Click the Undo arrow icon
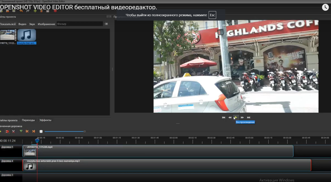 (x=21, y=11)
